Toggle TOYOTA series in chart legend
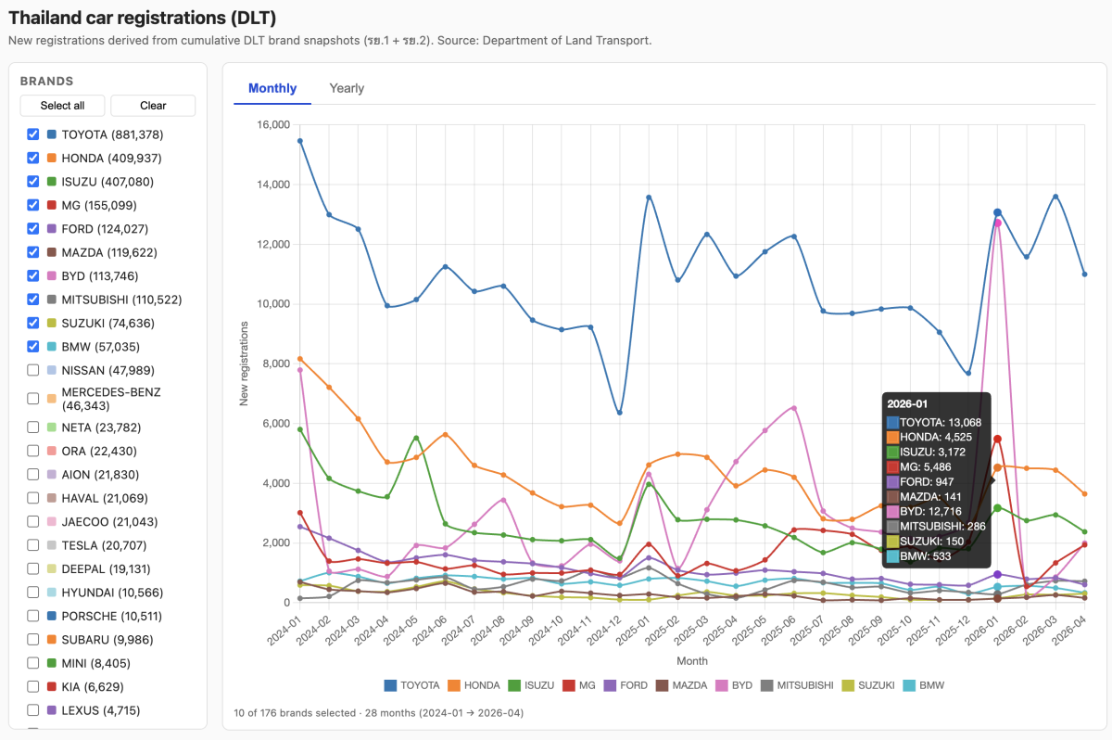1112x740 pixels. [x=411, y=685]
